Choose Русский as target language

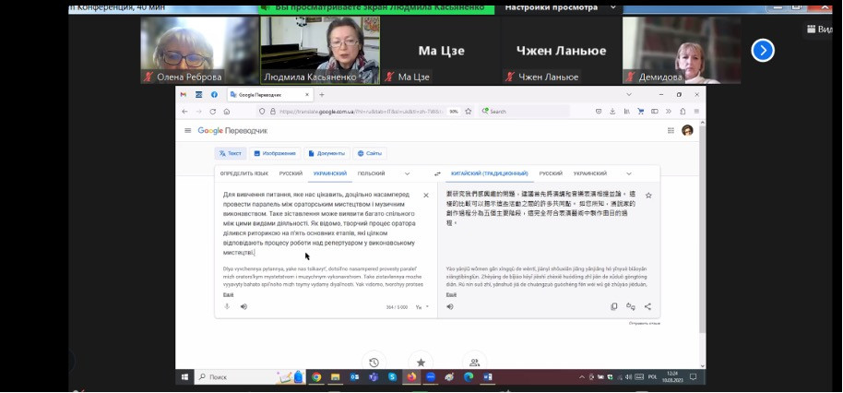(551, 173)
